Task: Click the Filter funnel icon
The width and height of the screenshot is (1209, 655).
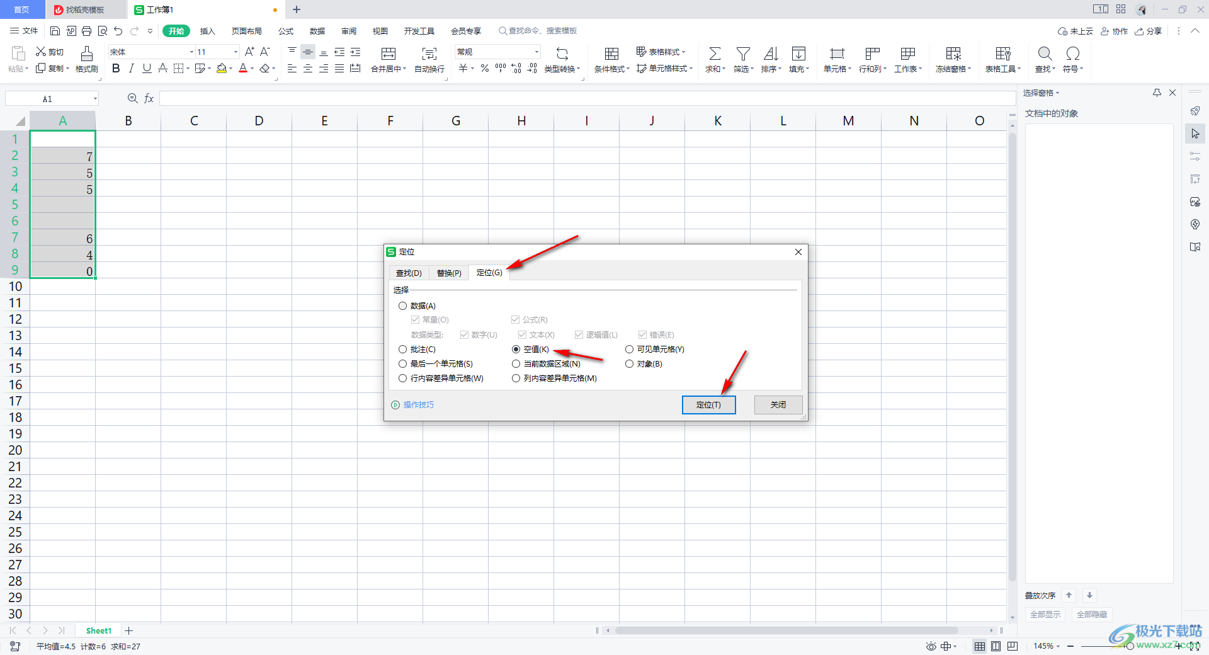Action: coord(743,54)
